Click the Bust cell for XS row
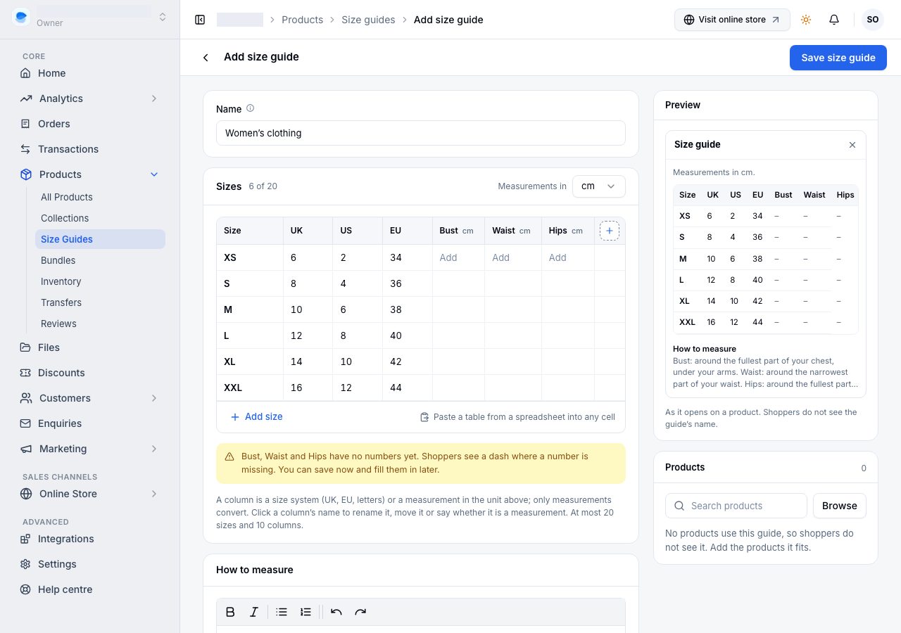 coord(458,257)
